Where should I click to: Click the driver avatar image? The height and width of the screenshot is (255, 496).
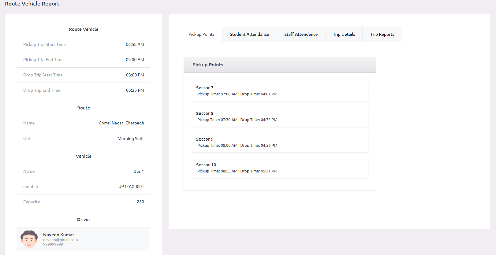(x=29, y=239)
